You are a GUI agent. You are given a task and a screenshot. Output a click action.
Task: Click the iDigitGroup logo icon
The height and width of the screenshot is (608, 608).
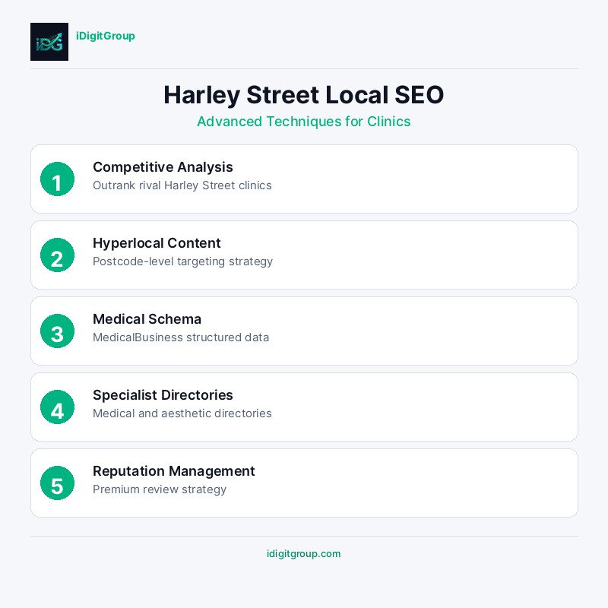pyautogui.click(x=49, y=42)
